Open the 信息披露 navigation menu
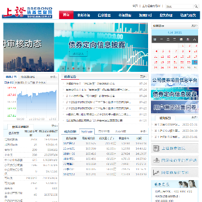The height and width of the screenshot is (202, 202). pyautogui.click(x=104, y=15)
